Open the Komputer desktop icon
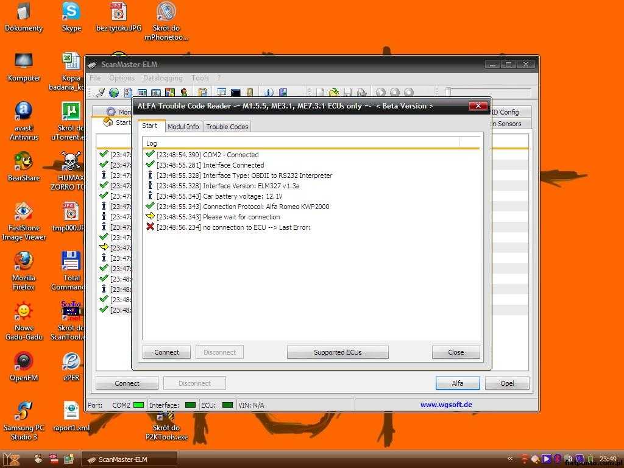 click(x=24, y=67)
